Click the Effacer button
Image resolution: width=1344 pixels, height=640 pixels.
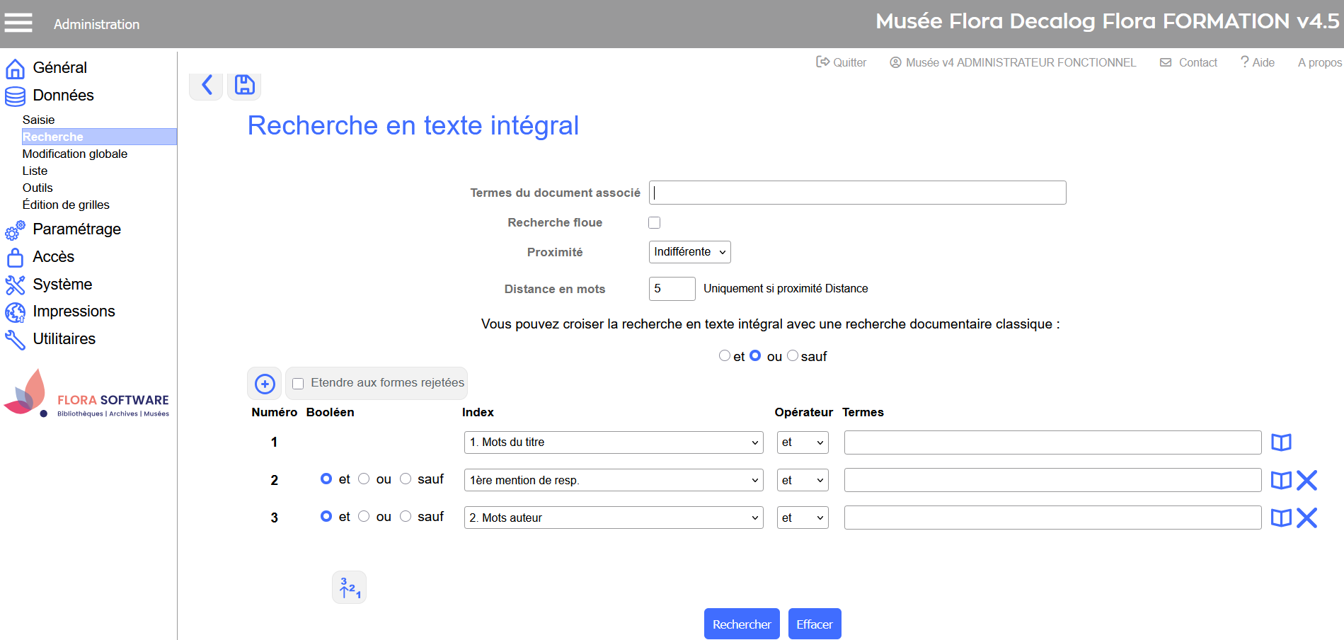814,624
